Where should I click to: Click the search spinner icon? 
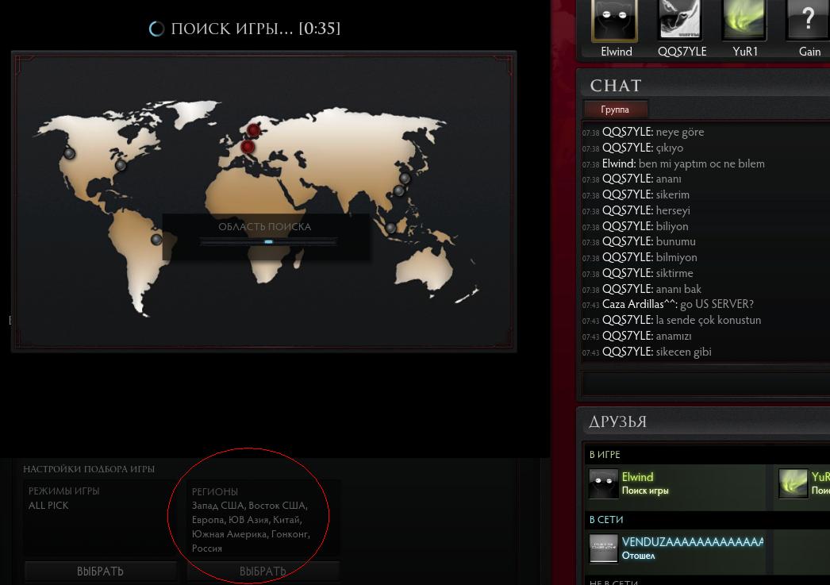[156, 29]
